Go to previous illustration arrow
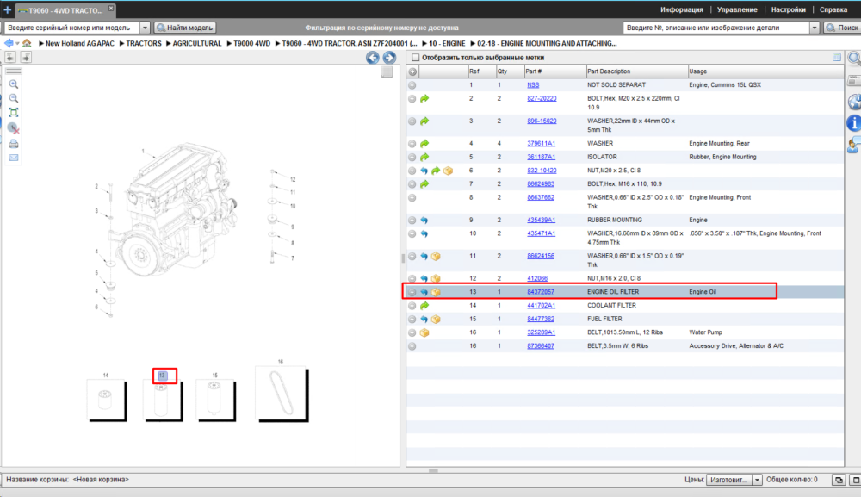 pos(372,58)
